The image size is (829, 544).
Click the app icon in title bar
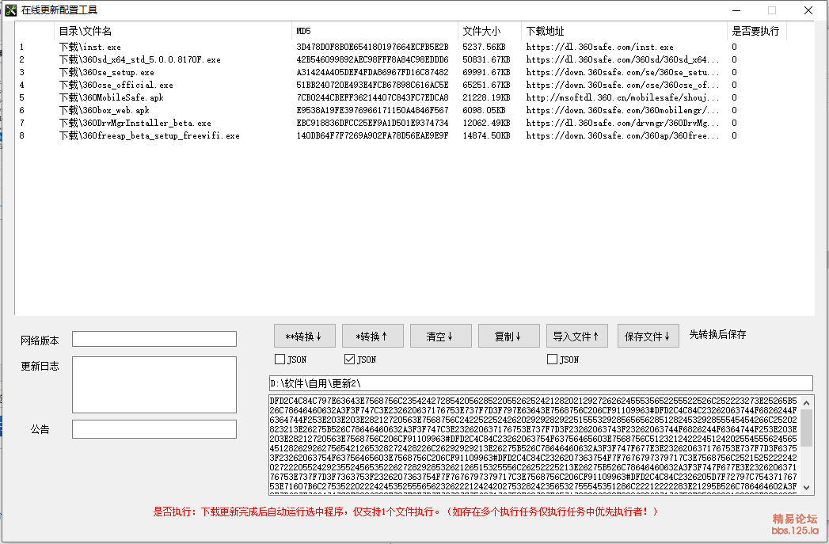tap(10, 10)
